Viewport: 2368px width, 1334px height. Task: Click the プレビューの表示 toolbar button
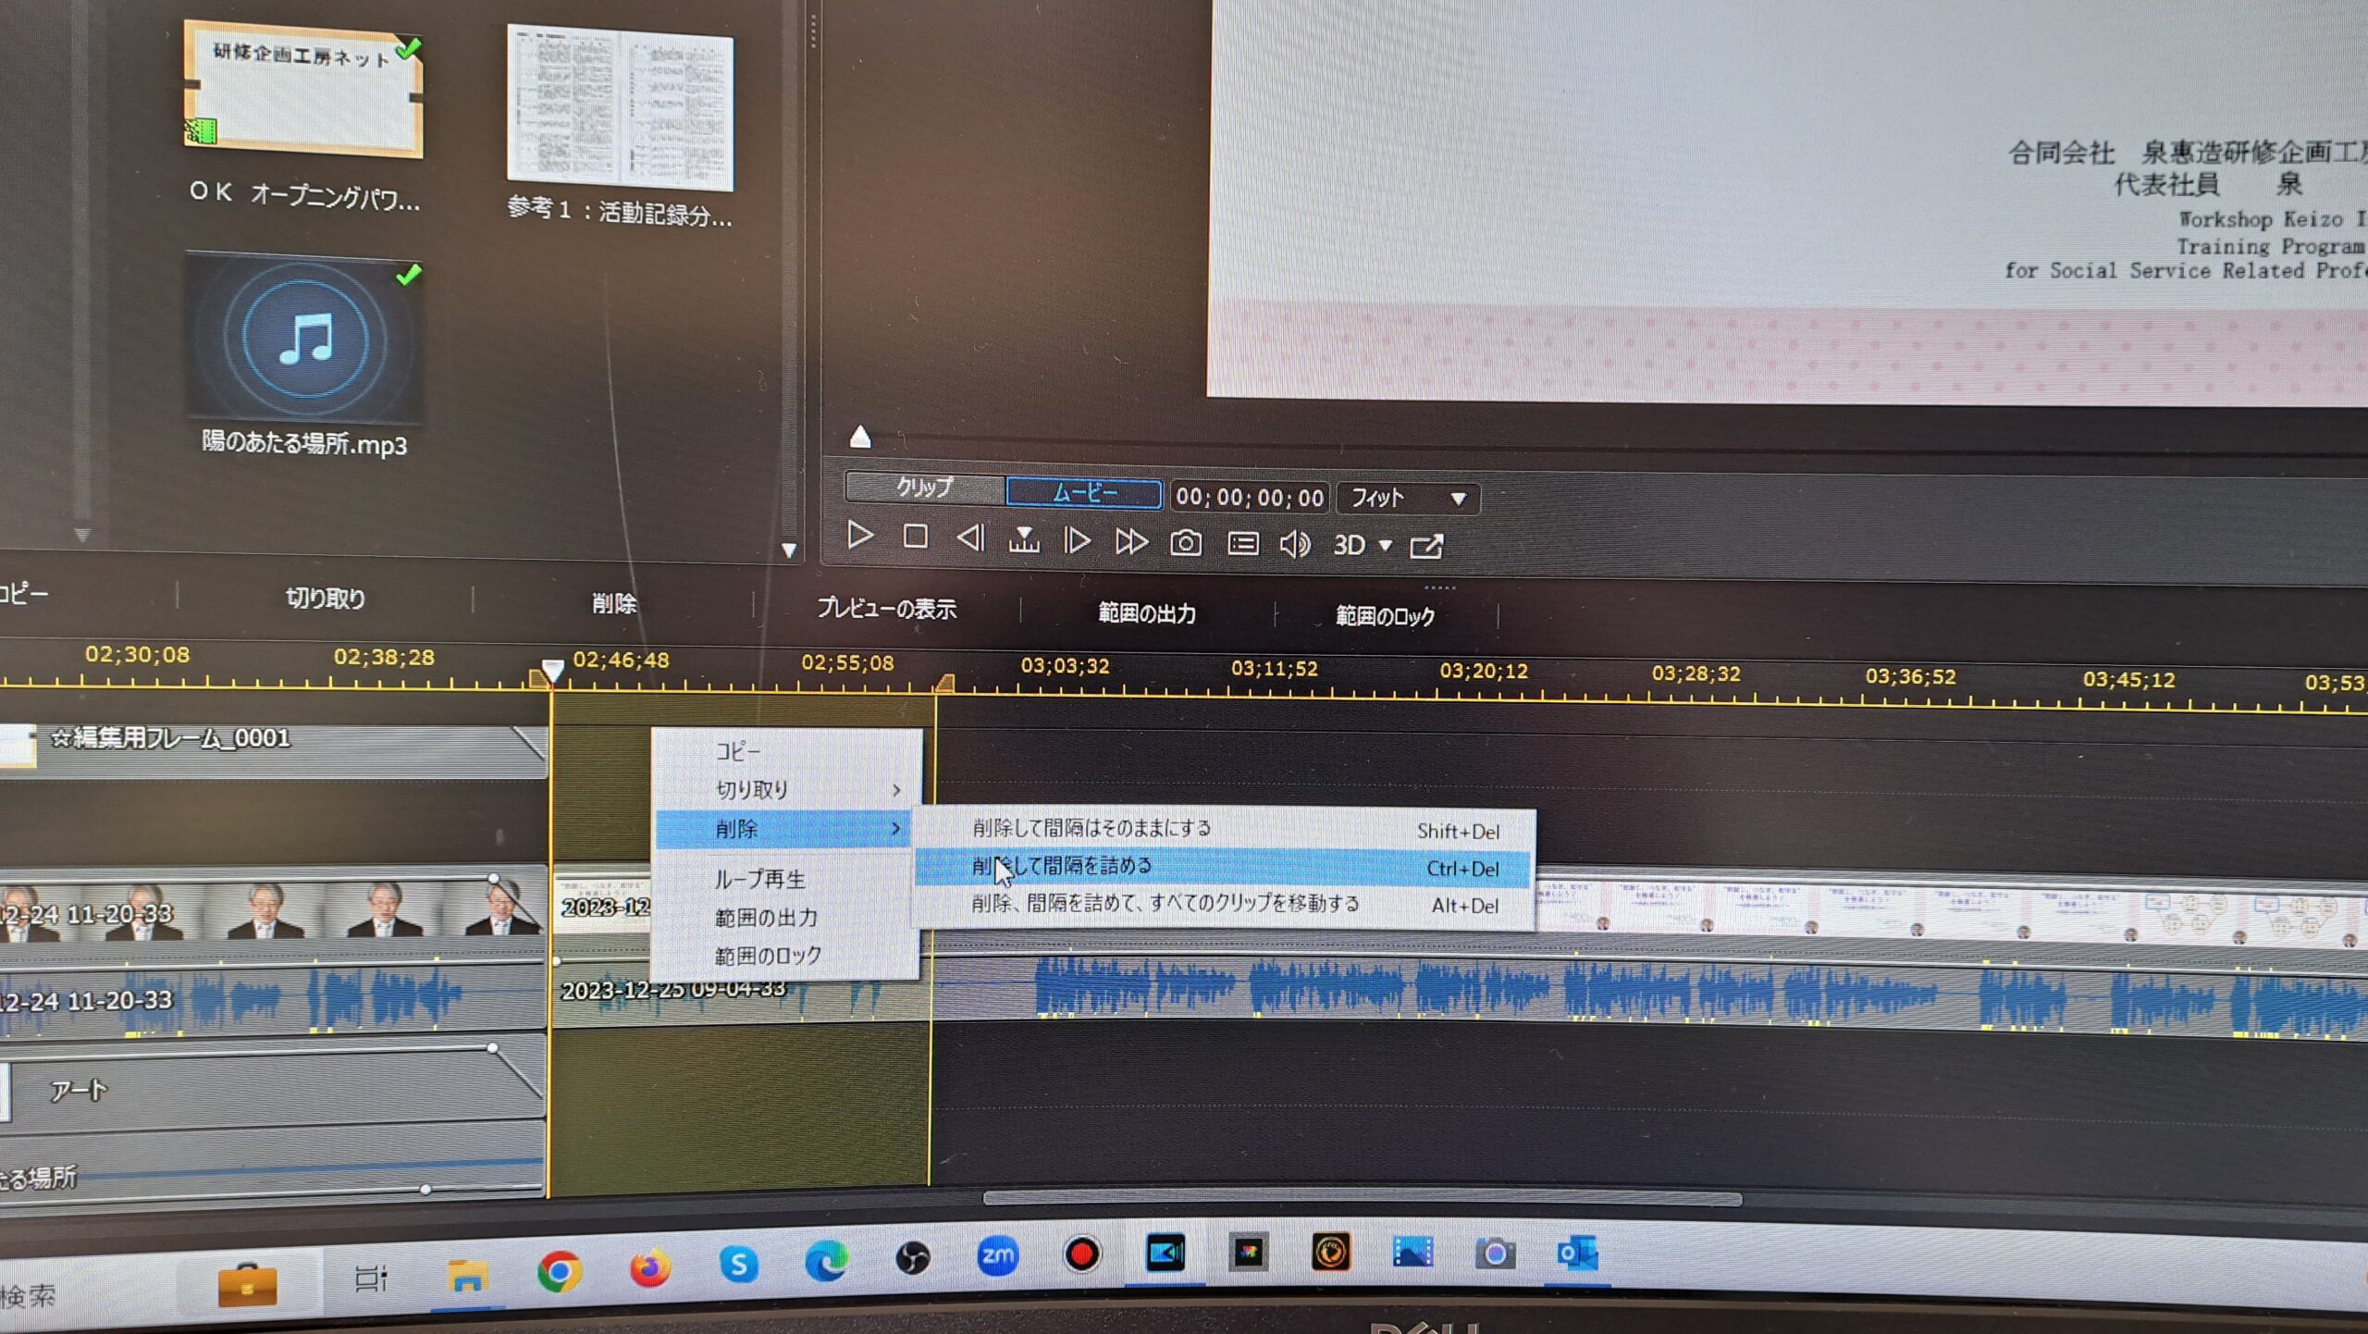[886, 609]
